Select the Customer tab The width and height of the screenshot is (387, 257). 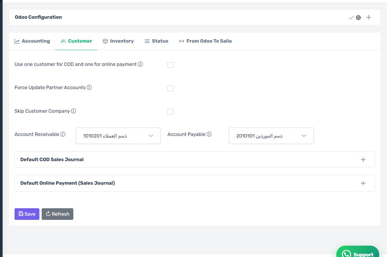tap(77, 41)
